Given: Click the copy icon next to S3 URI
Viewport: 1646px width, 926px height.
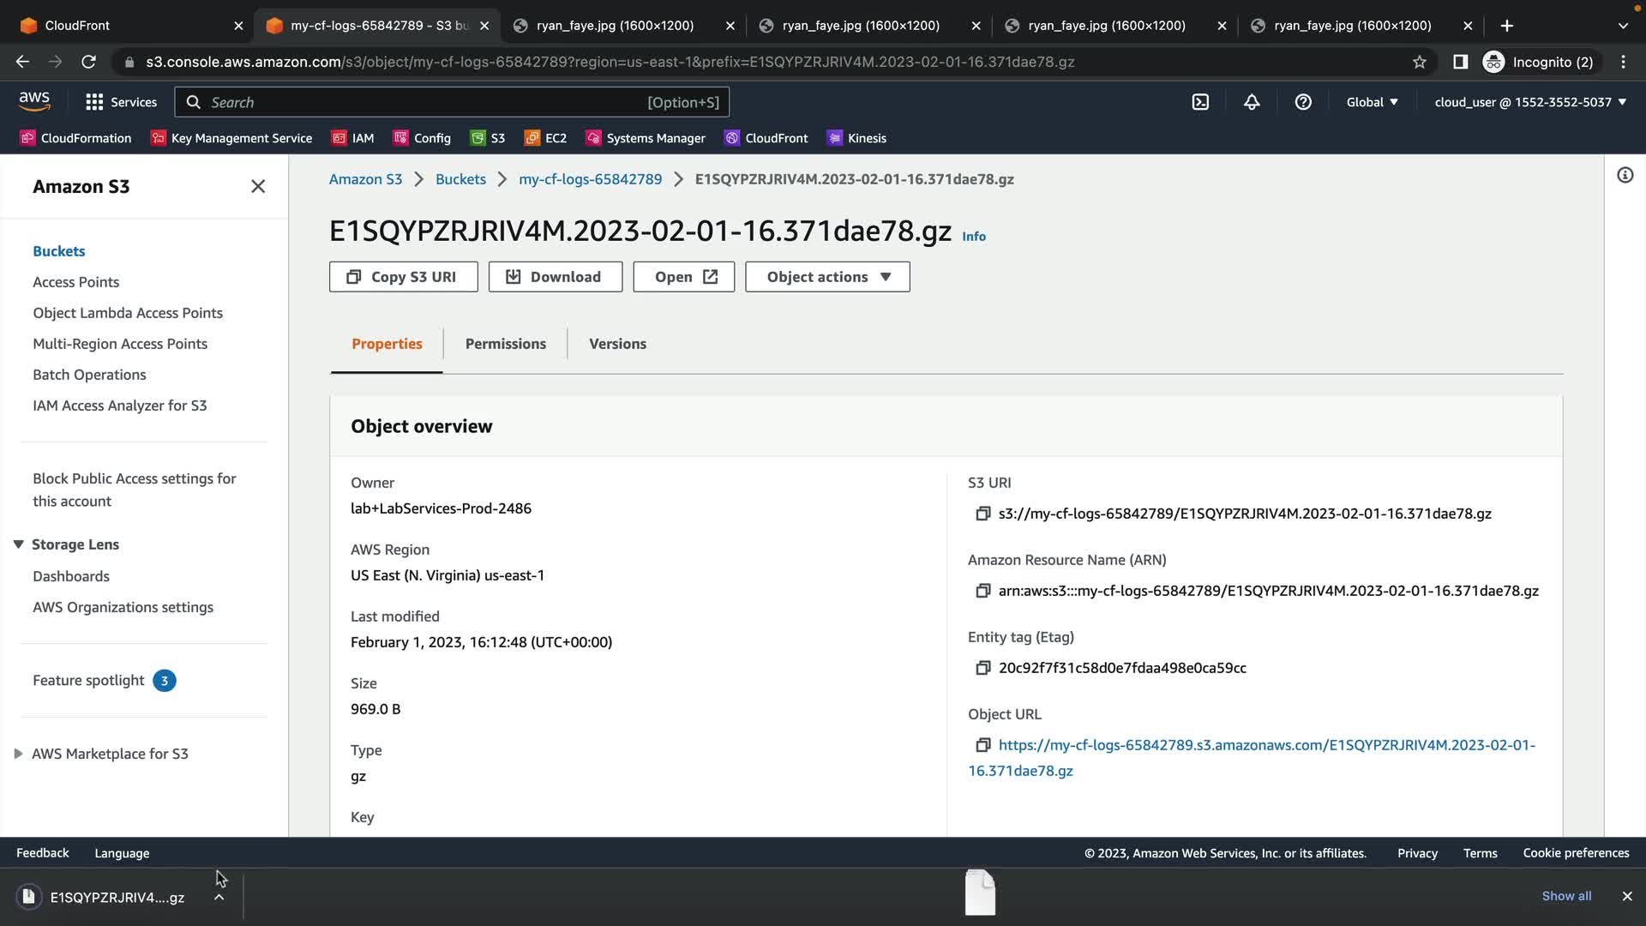Looking at the screenshot, I should pos(982,514).
